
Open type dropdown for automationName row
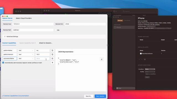point(26,59)
